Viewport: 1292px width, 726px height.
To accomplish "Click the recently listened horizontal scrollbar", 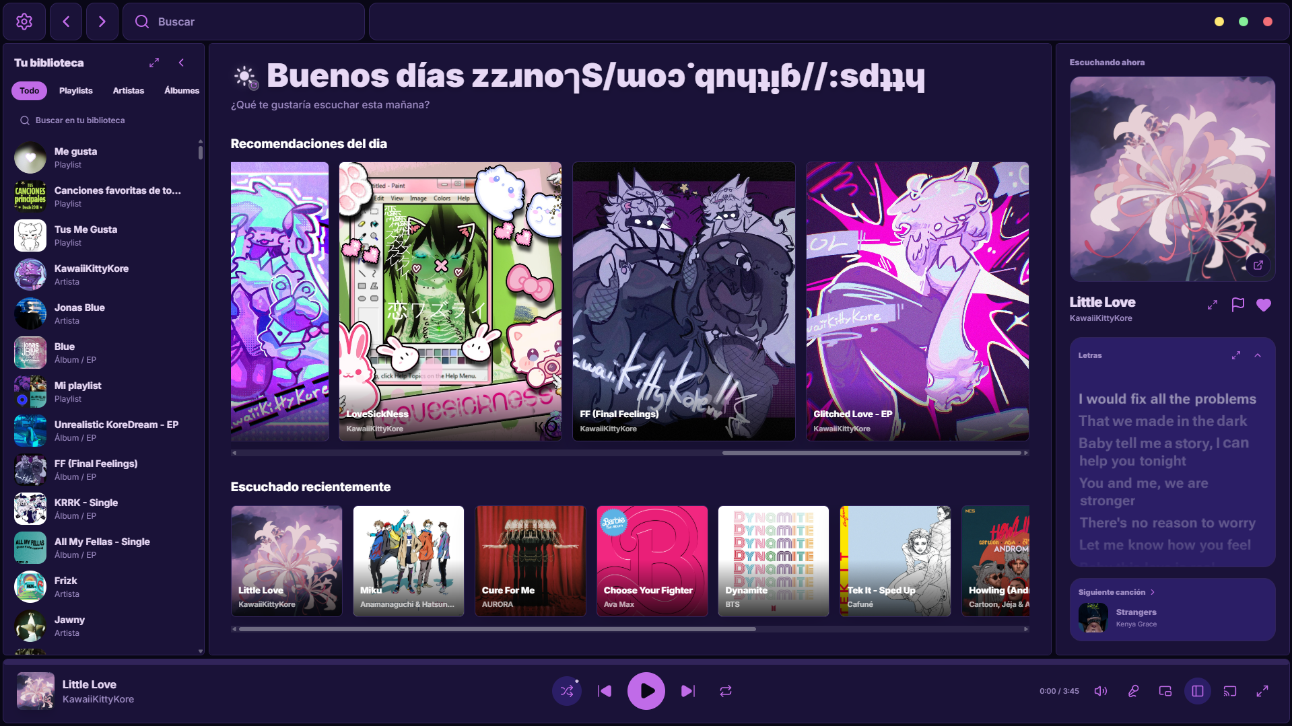I will click(x=498, y=629).
